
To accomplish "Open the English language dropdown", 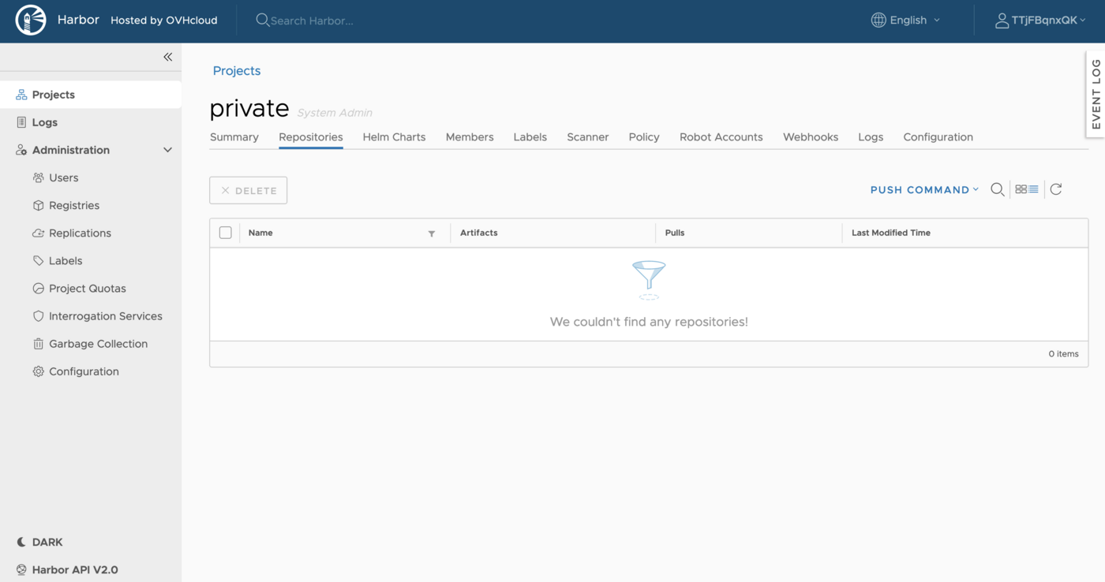I will (x=905, y=20).
